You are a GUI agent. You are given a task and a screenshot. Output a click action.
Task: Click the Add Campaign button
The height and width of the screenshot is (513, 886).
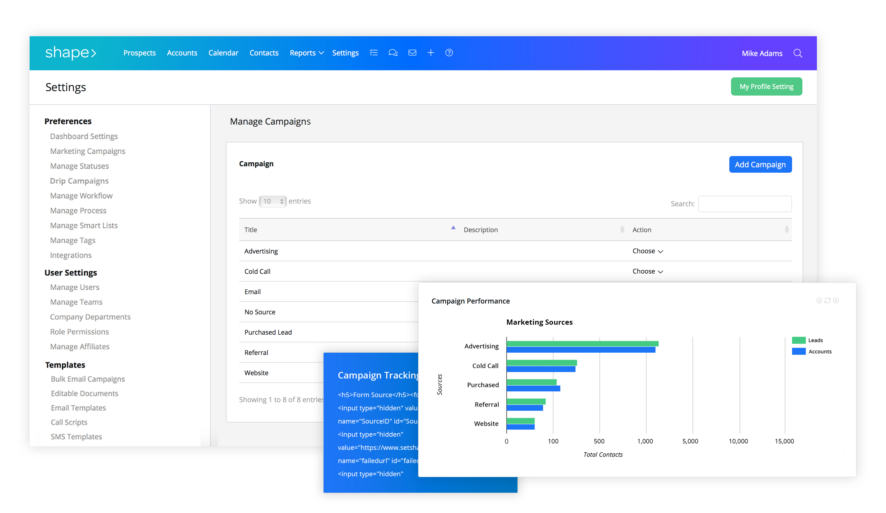click(760, 164)
